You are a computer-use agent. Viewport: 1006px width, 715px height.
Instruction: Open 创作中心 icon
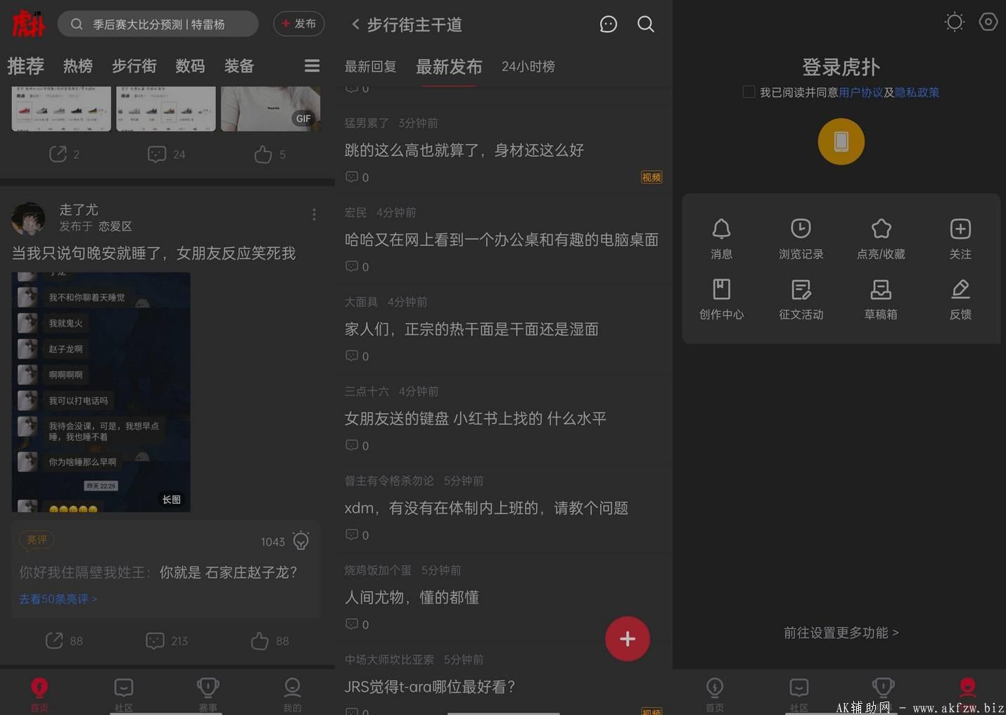(x=722, y=299)
